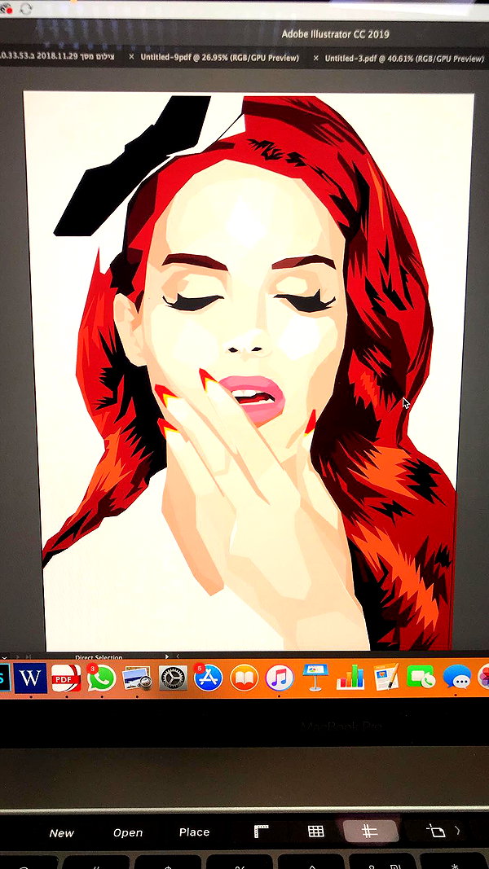Open FaceTime green video icon
The image size is (489, 869).
click(x=421, y=678)
